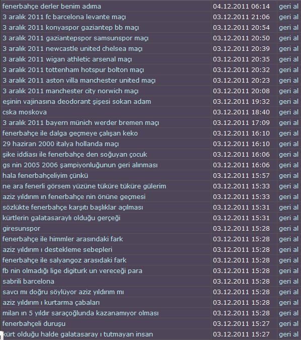Select '3 aralık 2011 wigan athletic arsenal maçı'

67,59
